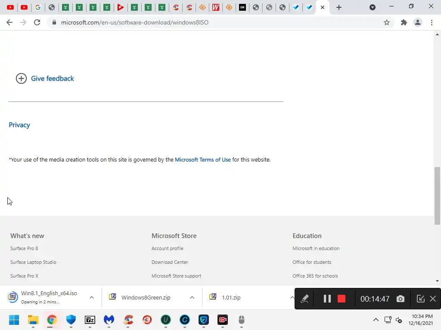Open the Microsoft Terms of Use link
Viewport: 441px width, 330px height.
pos(203,160)
